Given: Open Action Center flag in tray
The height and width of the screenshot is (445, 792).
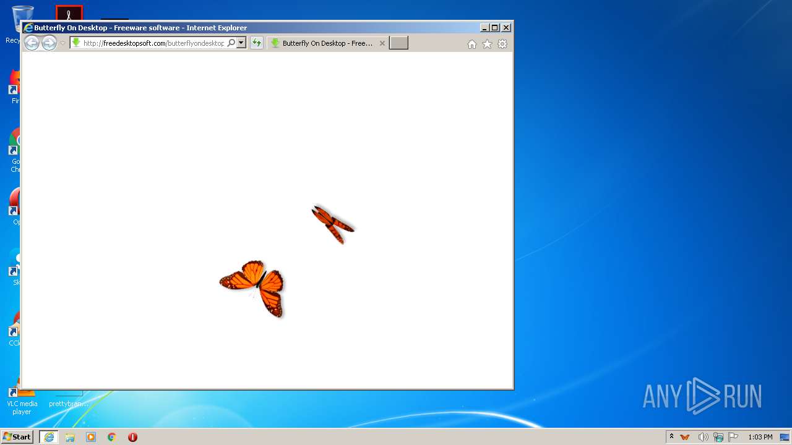Looking at the screenshot, I should tap(733, 437).
